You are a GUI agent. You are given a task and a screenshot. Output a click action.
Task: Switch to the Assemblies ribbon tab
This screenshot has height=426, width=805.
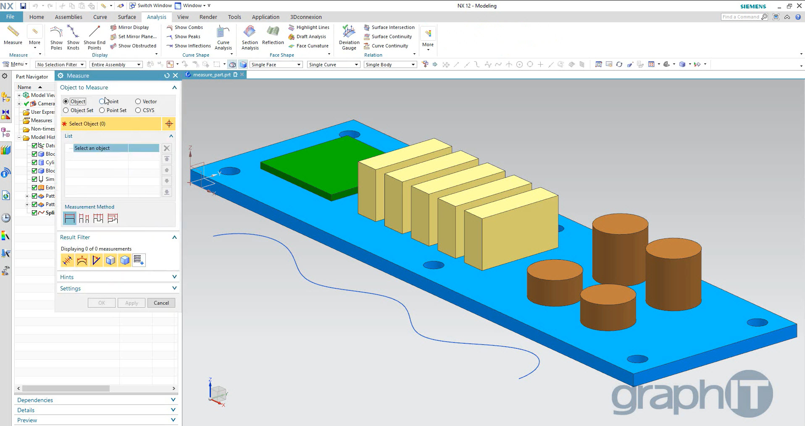pos(68,17)
